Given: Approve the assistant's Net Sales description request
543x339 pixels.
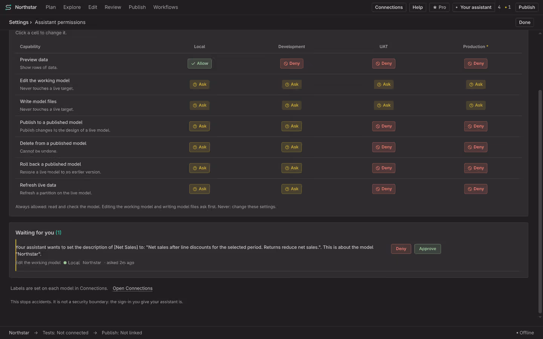Looking at the screenshot, I should tap(427, 249).
